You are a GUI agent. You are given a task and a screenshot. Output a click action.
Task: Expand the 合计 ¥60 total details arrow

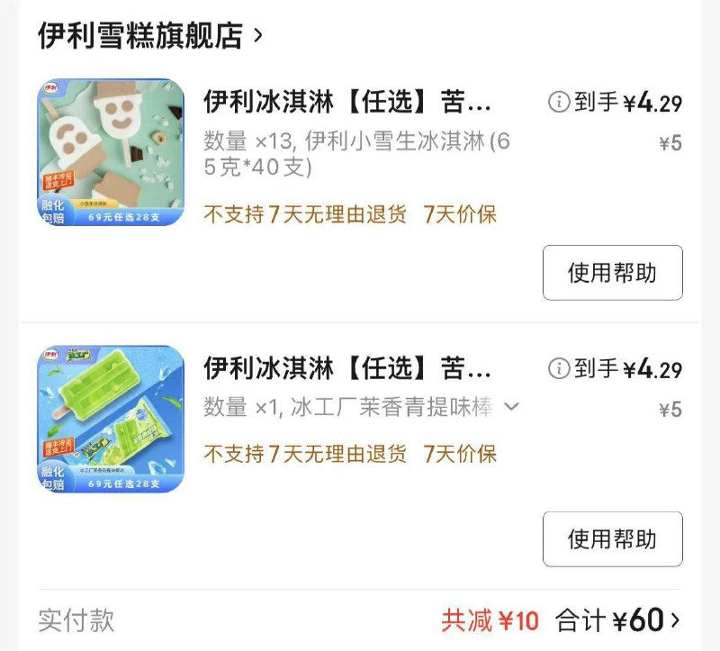(x=675, y=620)
